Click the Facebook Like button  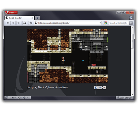(98, 88)
